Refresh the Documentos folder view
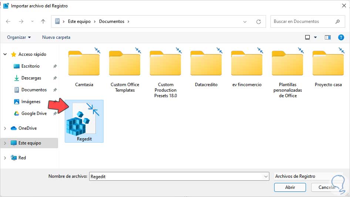The image size is (350, 197). tap(259, 22)
